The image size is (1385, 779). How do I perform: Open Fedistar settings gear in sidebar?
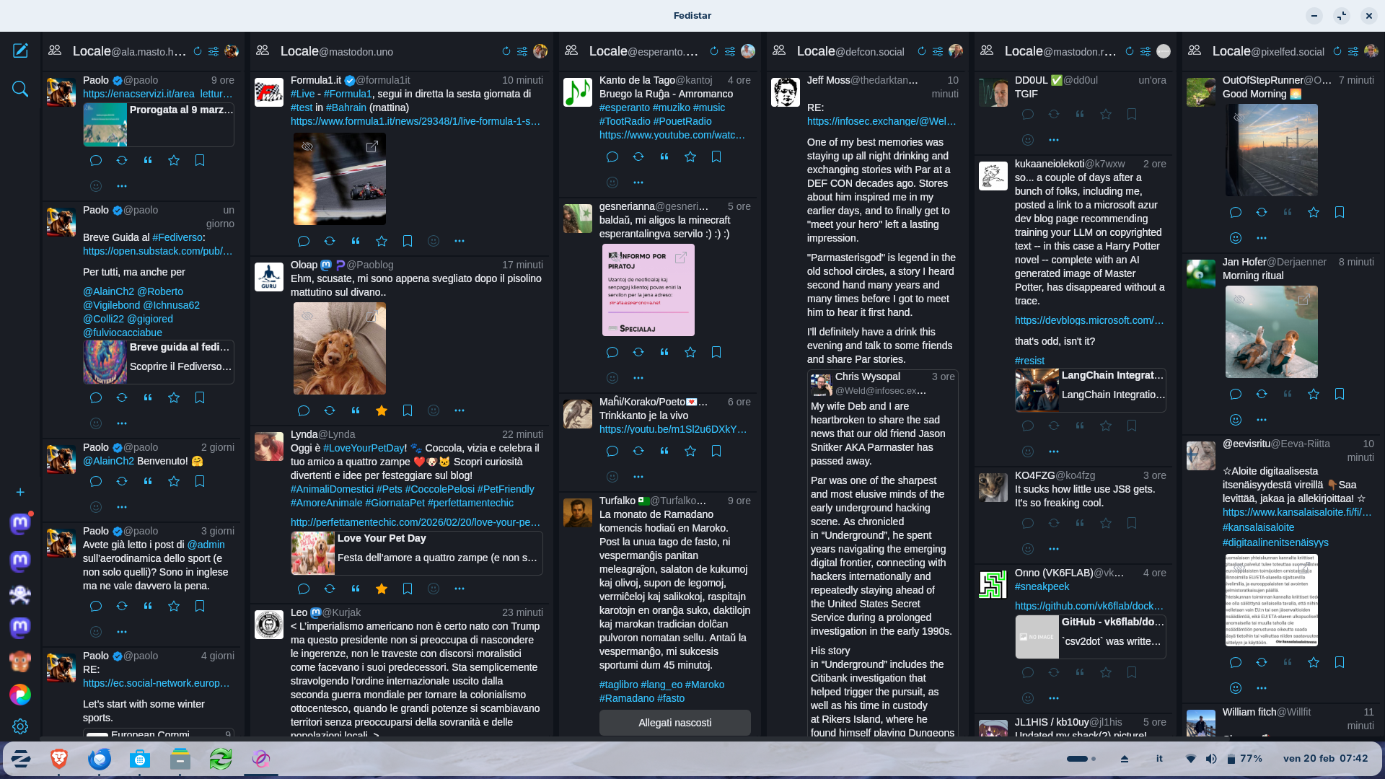pyautogui.click(x=20, y=726)
